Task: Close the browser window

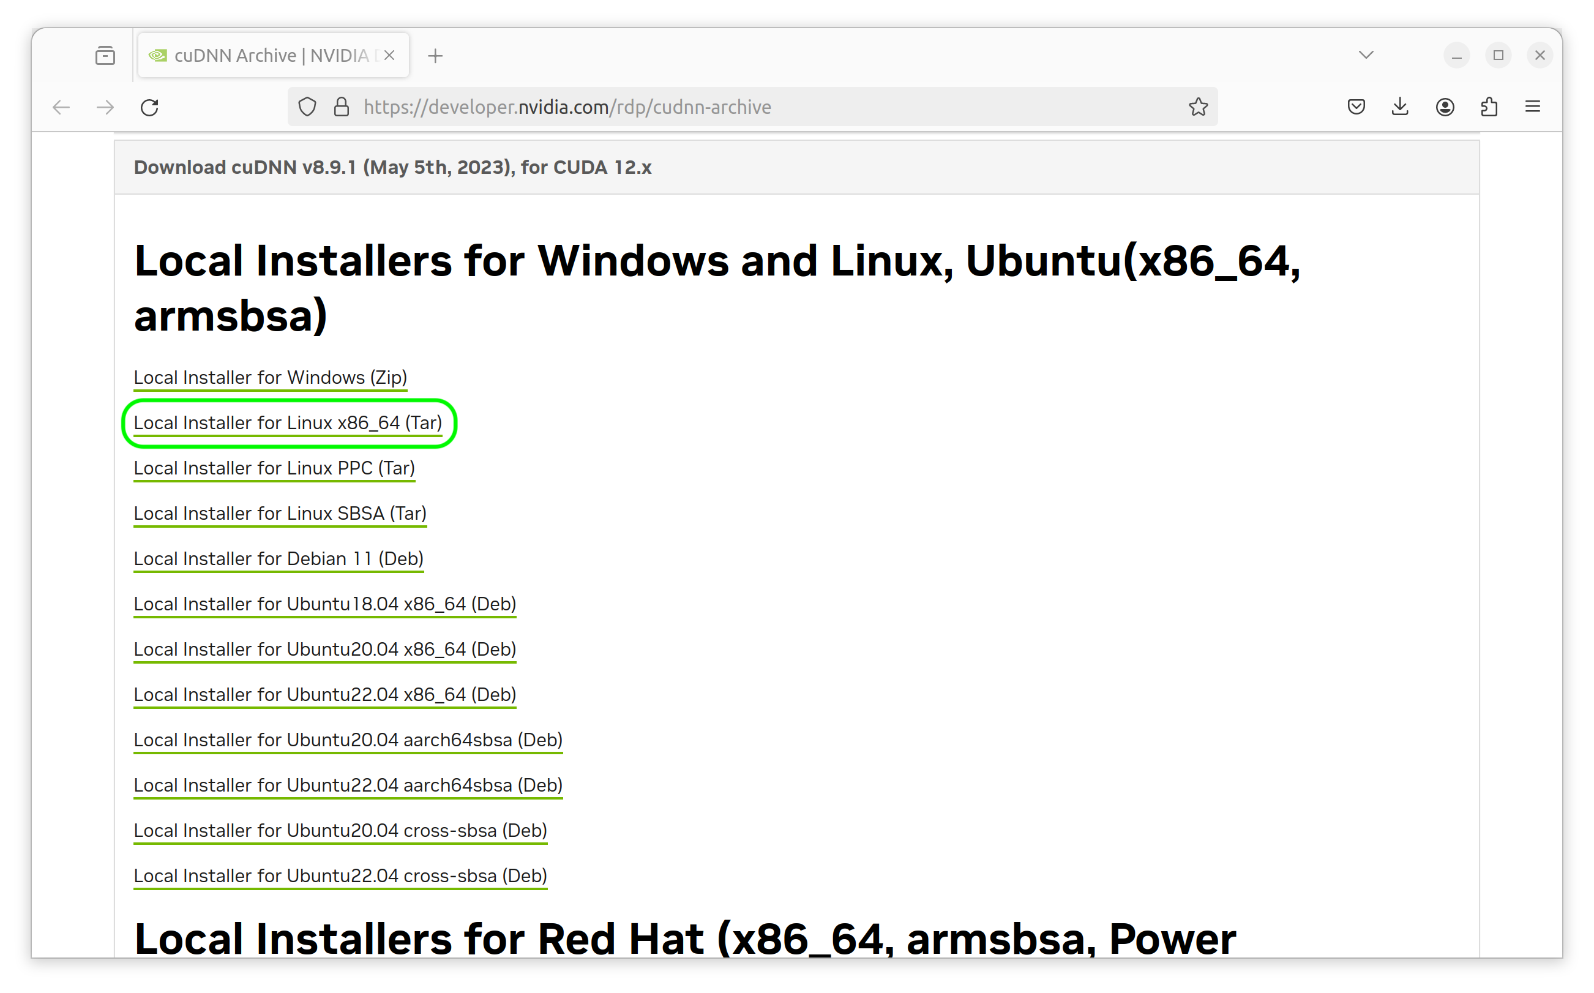Action: click(1540, 55)
